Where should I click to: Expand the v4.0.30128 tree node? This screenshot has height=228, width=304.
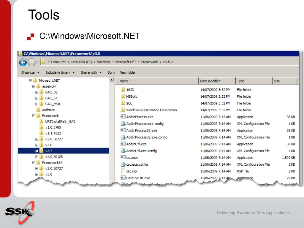click(x=37, y=157)
